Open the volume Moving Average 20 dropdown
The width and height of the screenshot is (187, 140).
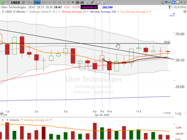pos(51,120)
